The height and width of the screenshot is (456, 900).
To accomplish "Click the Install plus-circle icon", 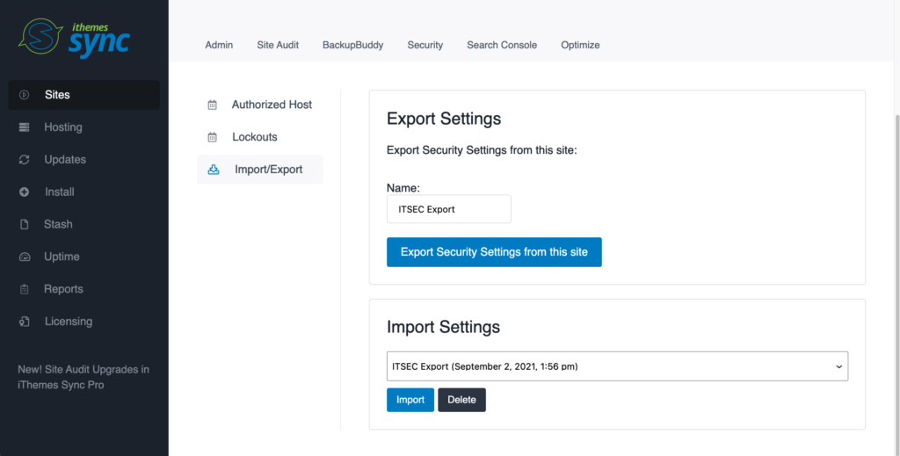I will [24, 192].
